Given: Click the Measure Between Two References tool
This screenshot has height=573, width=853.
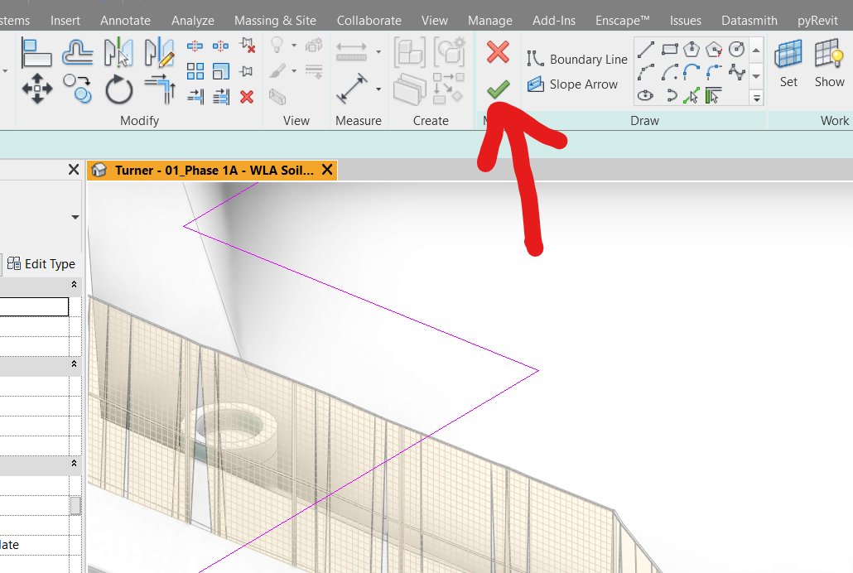Looking at the screenshot, I should (x=351, y=51).
